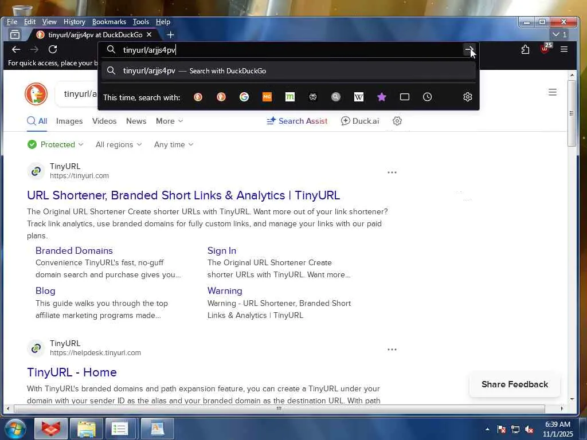Viewport: 587px width, 440px height.
Task: Open the Bookmarks menu
Action: [109, 22]
